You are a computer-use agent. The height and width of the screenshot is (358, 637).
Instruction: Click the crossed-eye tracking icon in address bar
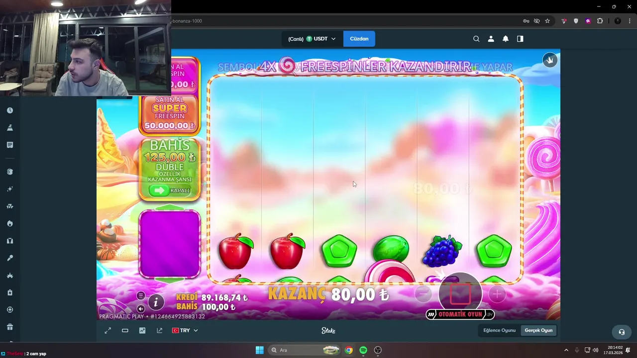coord(537,21)
